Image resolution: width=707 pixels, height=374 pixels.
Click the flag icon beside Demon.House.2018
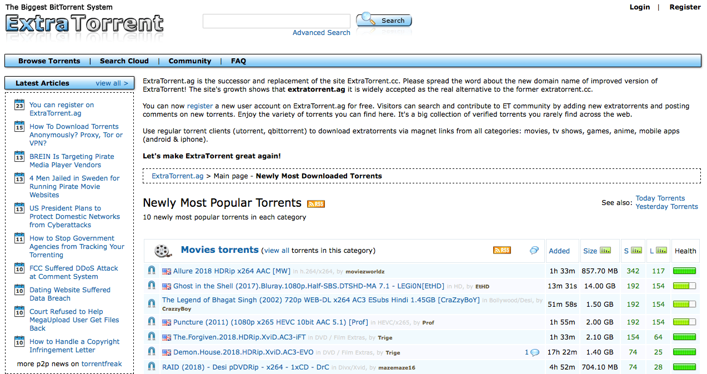pyautogui.click(x=167, y=352)
